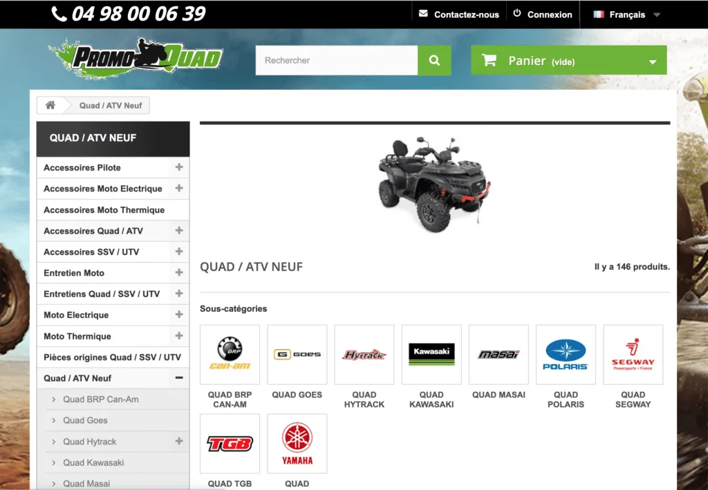Click the green magnifier search button
Image resolution: width=708 pixels, height=490 pixels.
pyautogui.click(x=434, y=61)
